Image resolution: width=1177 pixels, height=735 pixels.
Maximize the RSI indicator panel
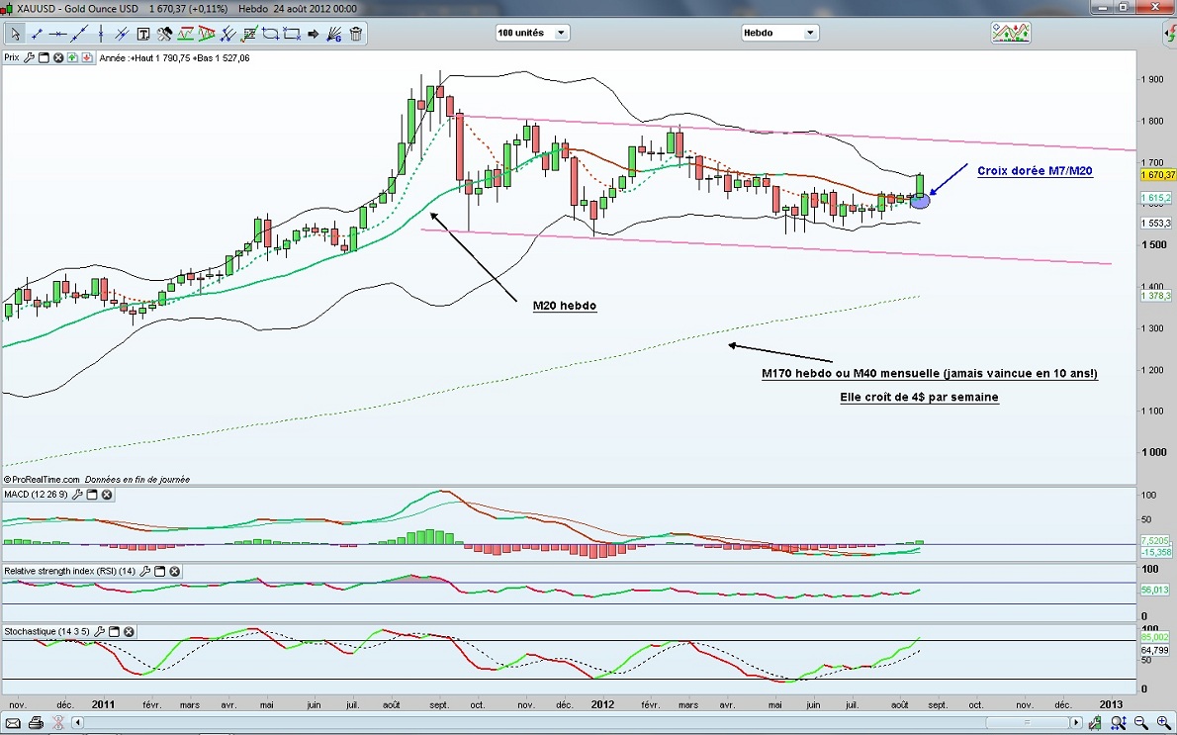160,571
